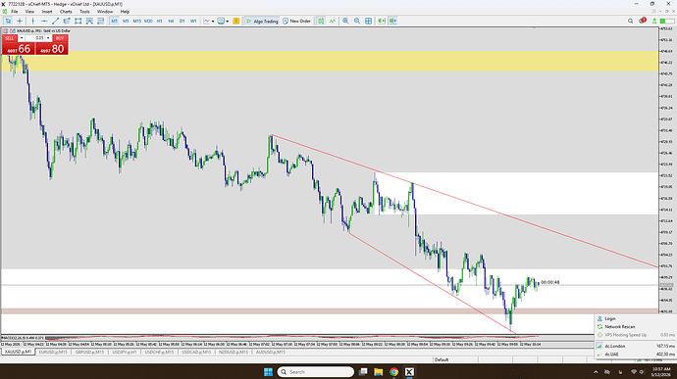Select dc.UAE server entry
The image size is (677, 379).
pos(635,354)
